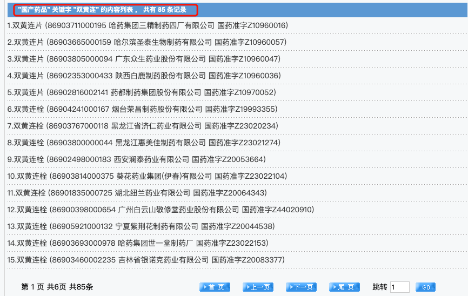Open record 6 烟台荣昌制药 双黄连栓
The height and width of the screenshot is (296, 468).
point(142,109)
